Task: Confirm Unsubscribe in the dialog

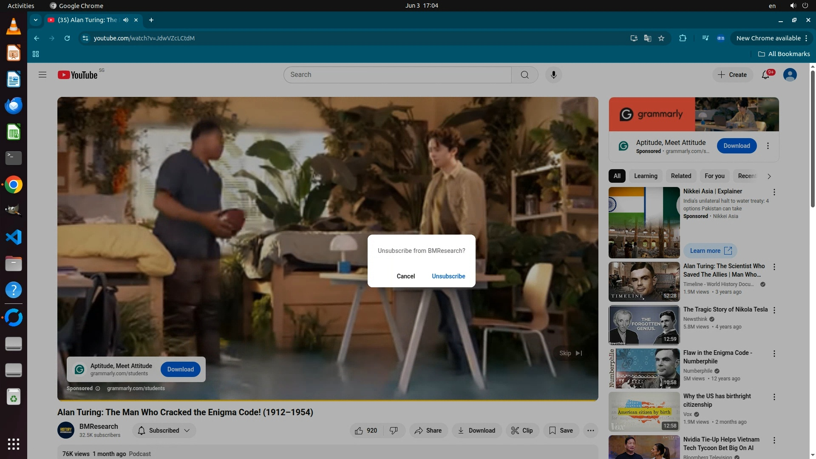Action: click(x=448, y=276)
